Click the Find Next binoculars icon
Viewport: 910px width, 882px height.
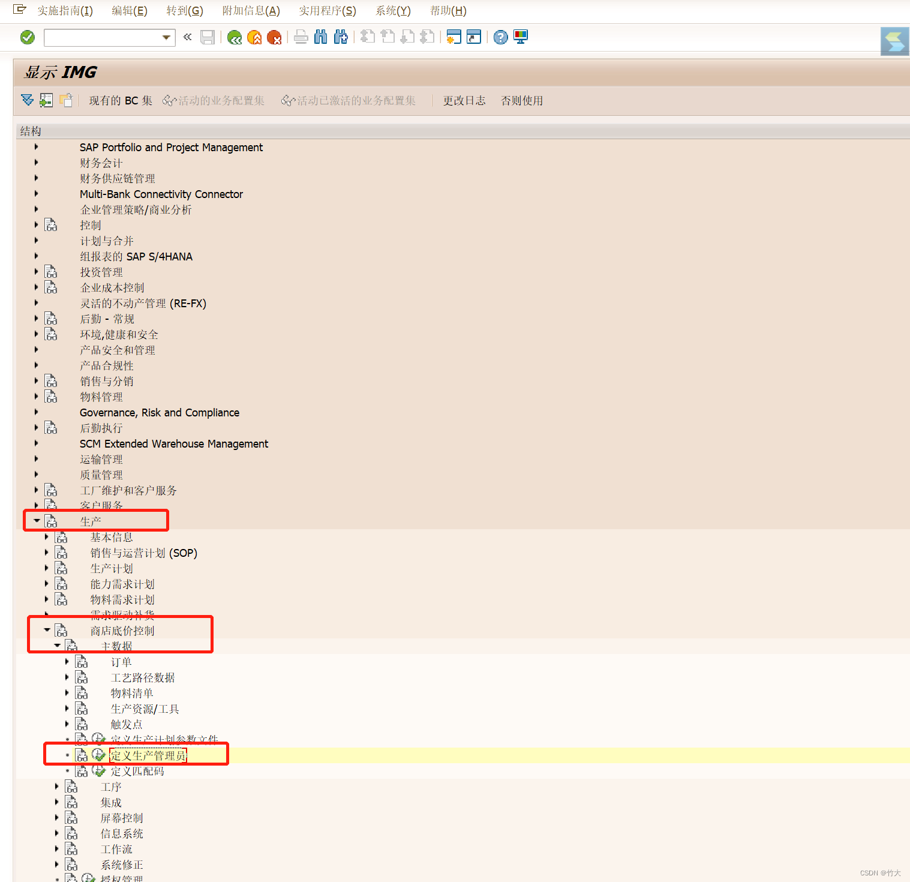341,37
